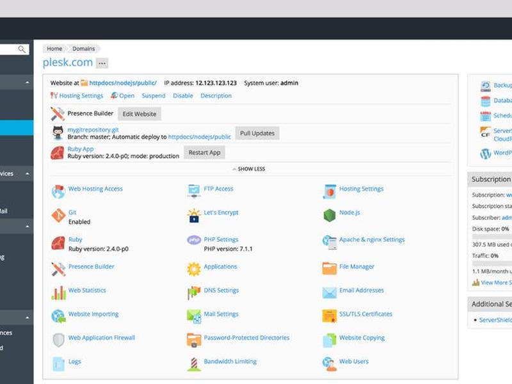Click the 'Ruby version: 2.4.0-p0' grid text

click(99, 249)
